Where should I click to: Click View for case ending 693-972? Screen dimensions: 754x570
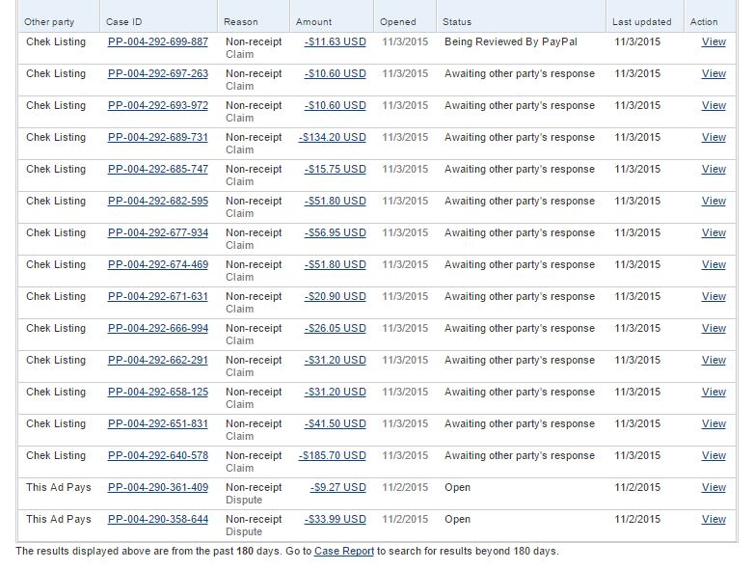pos(714,105)
